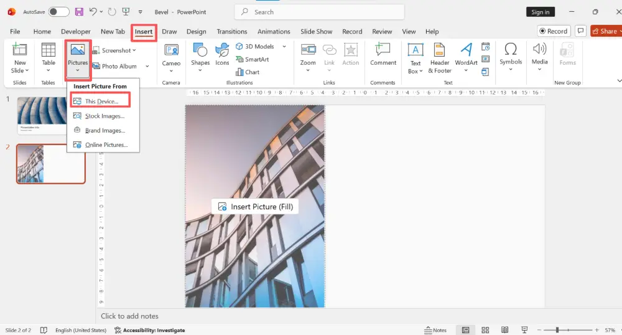Click the Record button at top right
622x335 pixels.
pyautogui.click(x=554, y=31)
